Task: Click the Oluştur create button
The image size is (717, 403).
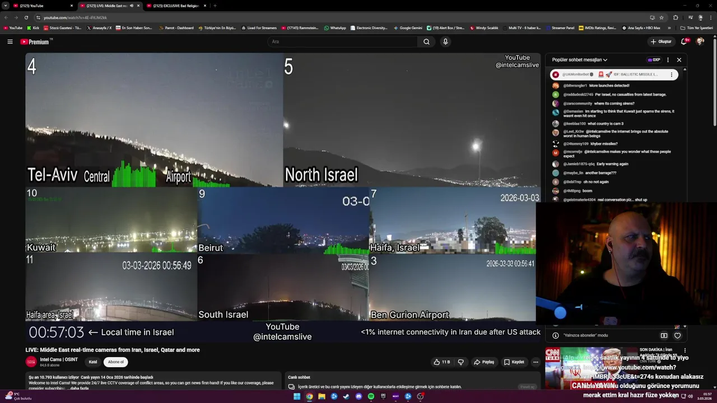Action: (661, 41)
